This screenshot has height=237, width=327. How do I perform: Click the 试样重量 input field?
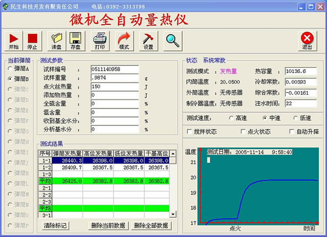(115, 77)
